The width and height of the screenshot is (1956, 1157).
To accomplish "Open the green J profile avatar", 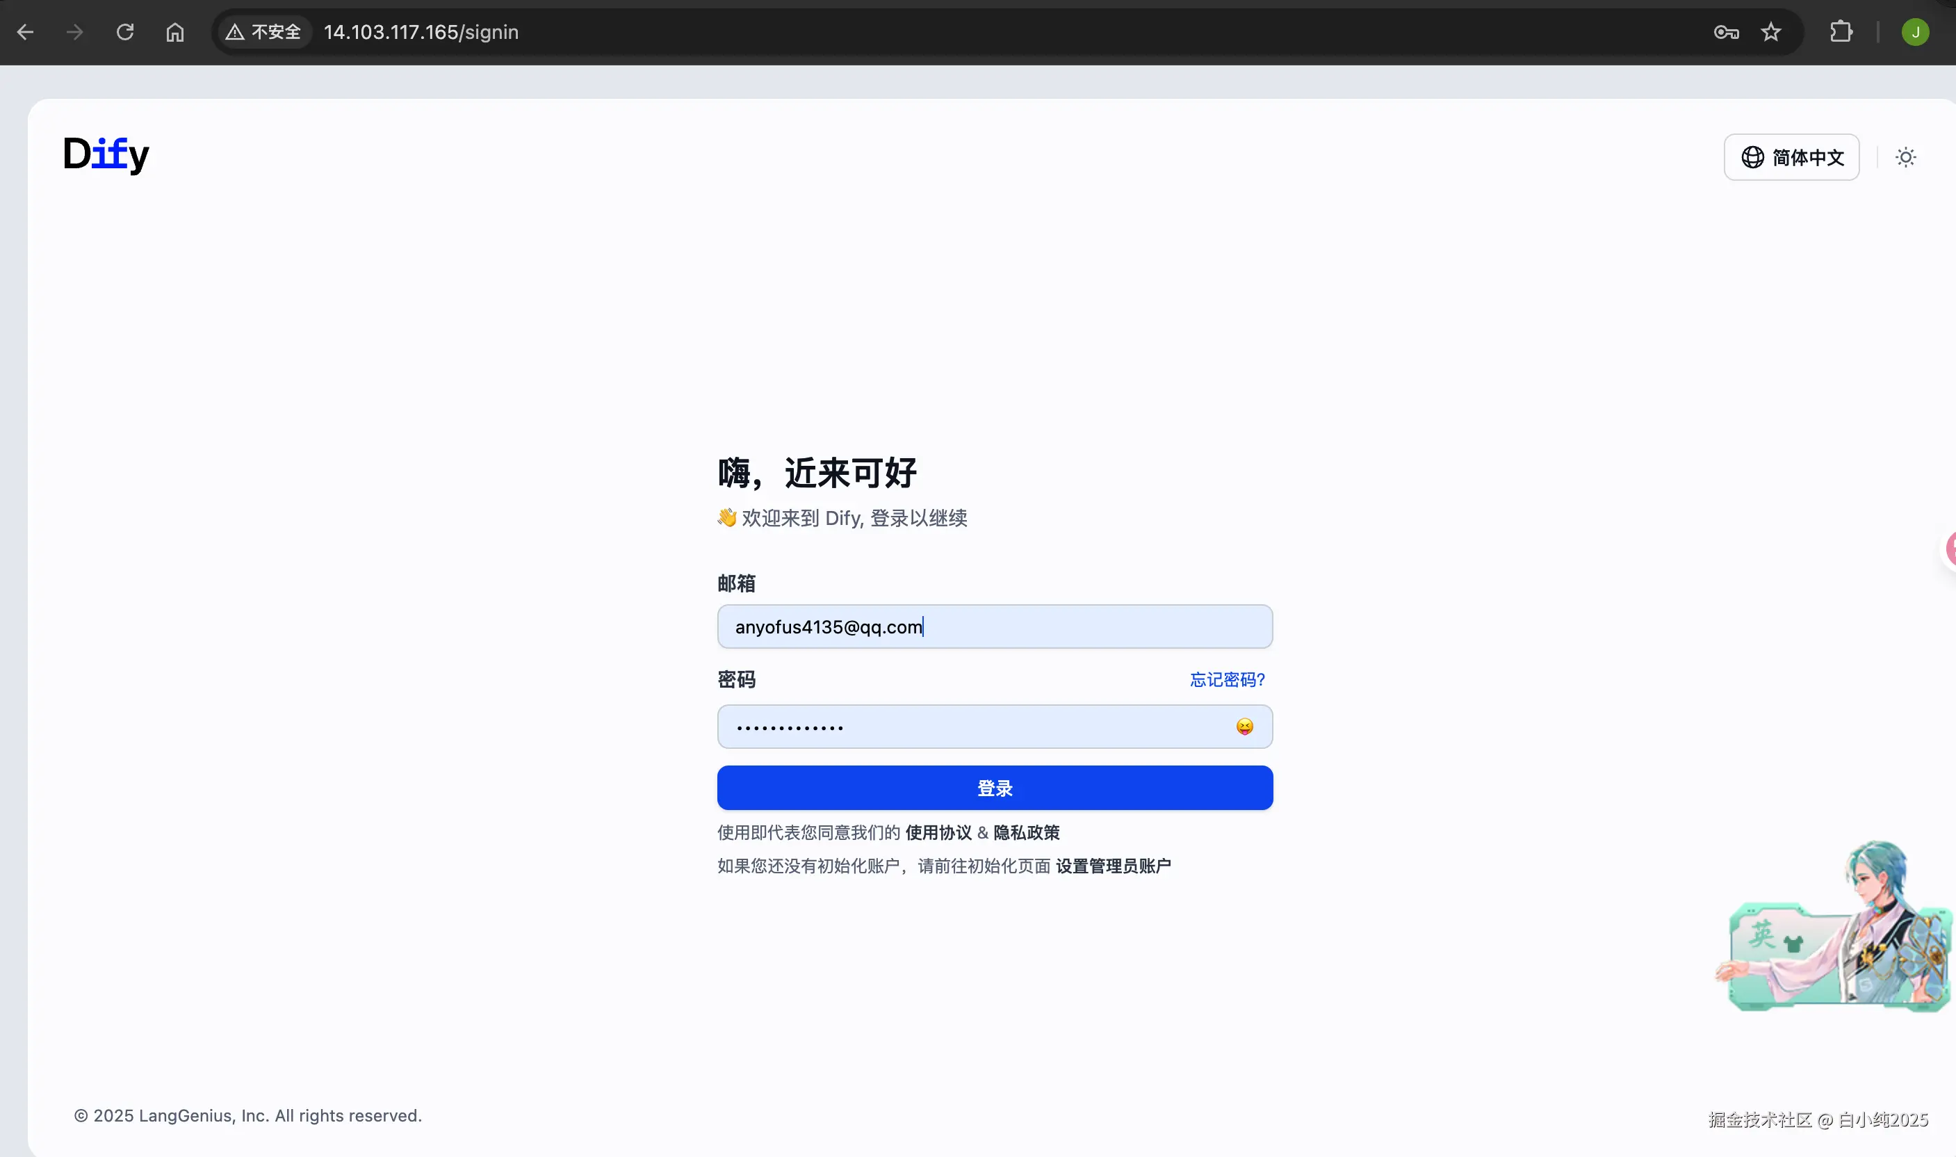I will coord(1915,32).
